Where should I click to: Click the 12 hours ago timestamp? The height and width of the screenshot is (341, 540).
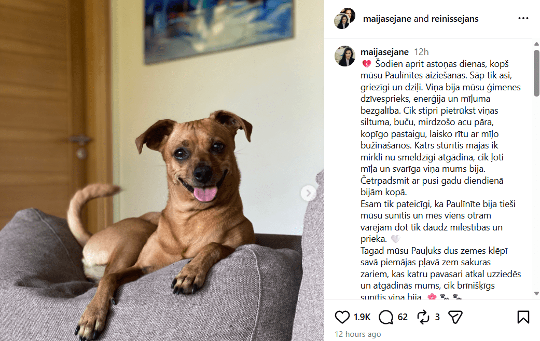pyautogui.click(x=358, y=334)
